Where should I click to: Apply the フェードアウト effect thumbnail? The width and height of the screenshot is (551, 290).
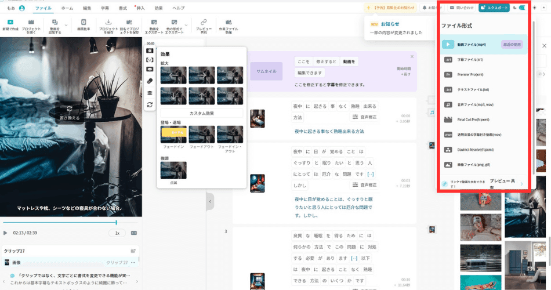[x=202, y=135]
